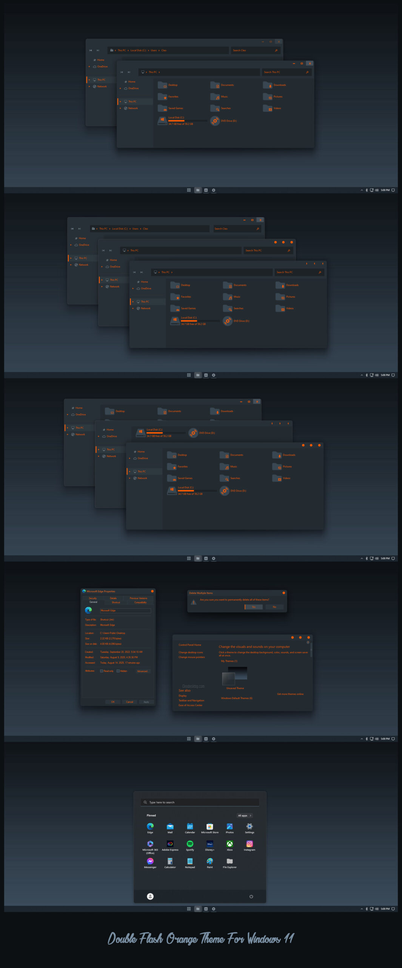This screenshot has width=402, height=968.
Task: Expand the All apps list
Action: click(245, 815)
